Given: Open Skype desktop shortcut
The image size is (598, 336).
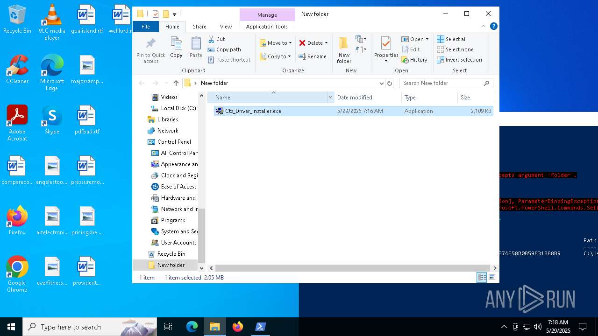Looking at the screenshot, I should tap(52, 120).
